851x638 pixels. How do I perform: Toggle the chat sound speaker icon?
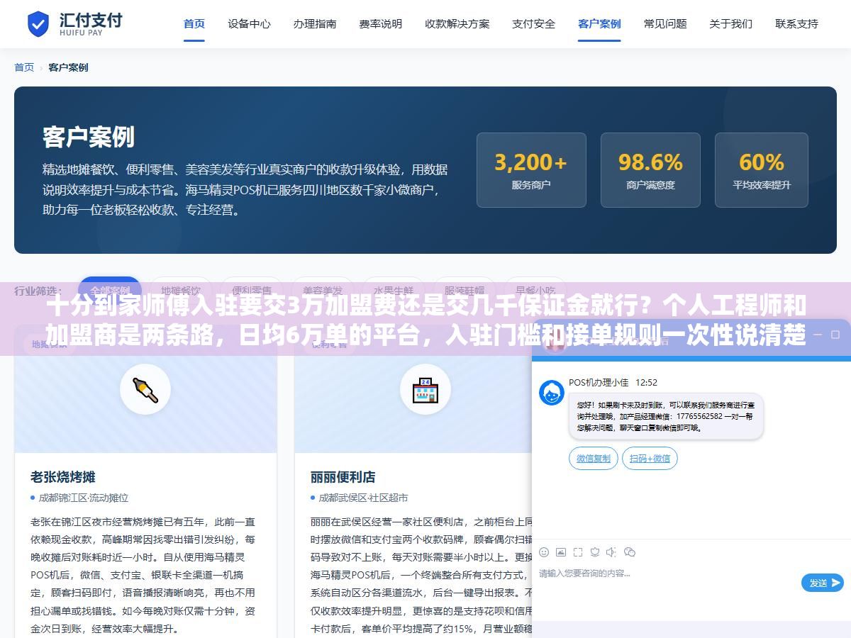[x=611, y=552]
